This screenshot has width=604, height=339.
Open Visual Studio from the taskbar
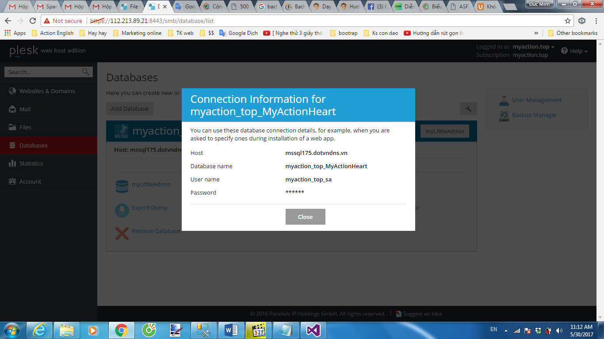tap(313, 330)
